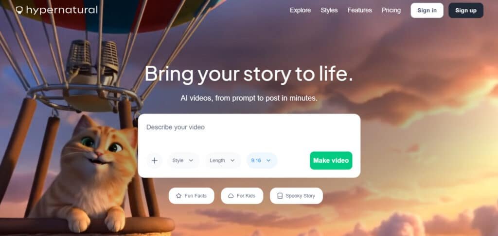The height and width of the screenshot is (236, 498).
Task: Open the Explore menu item
Action: click(x=300, y=10)
